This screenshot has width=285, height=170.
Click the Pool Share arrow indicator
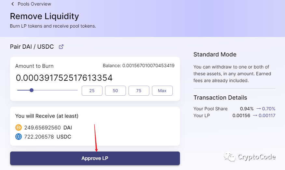click(258, 109)
